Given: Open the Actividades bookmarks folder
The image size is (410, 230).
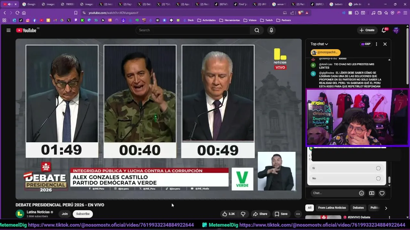Looking at the screenshot, I should [206, 20].
